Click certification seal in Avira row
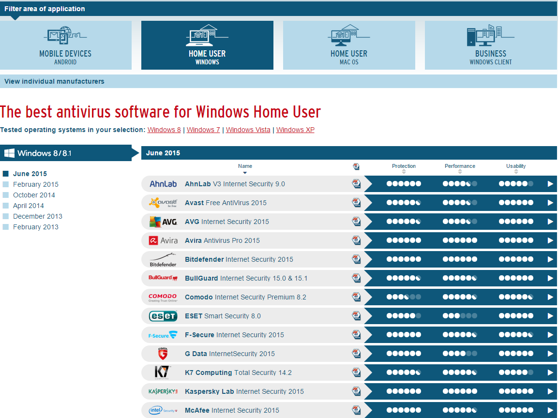This screenshot has width=558, height=418. tap(356, 240)
